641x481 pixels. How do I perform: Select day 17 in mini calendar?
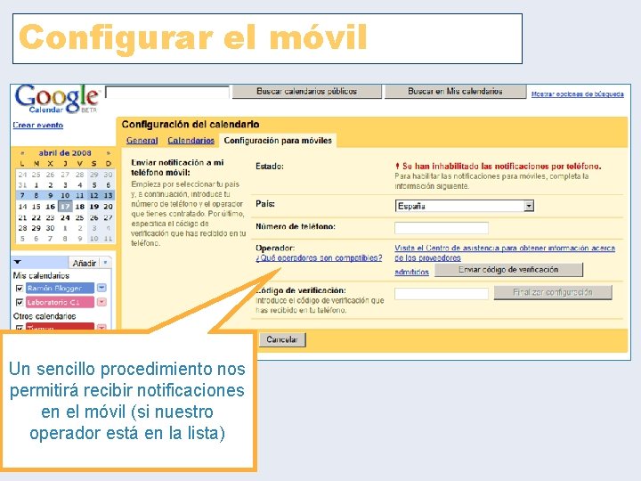tap(65, 207)
